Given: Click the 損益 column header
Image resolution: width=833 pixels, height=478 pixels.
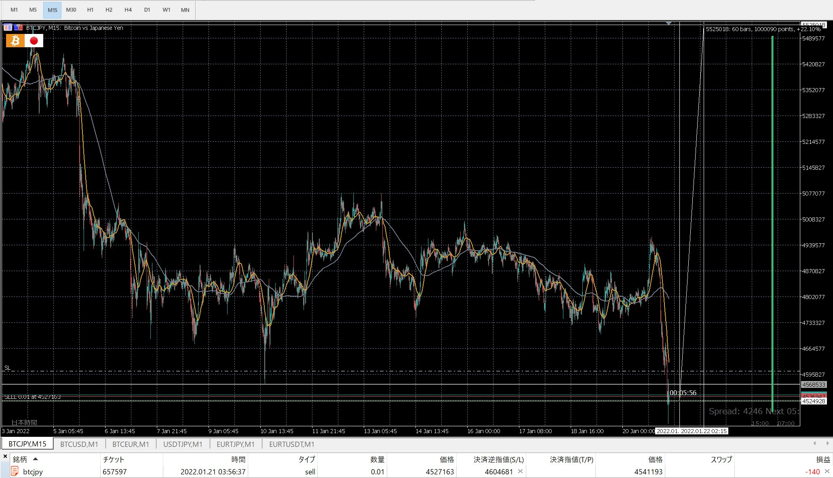Looking at the screenshot, I should point(823,459).
